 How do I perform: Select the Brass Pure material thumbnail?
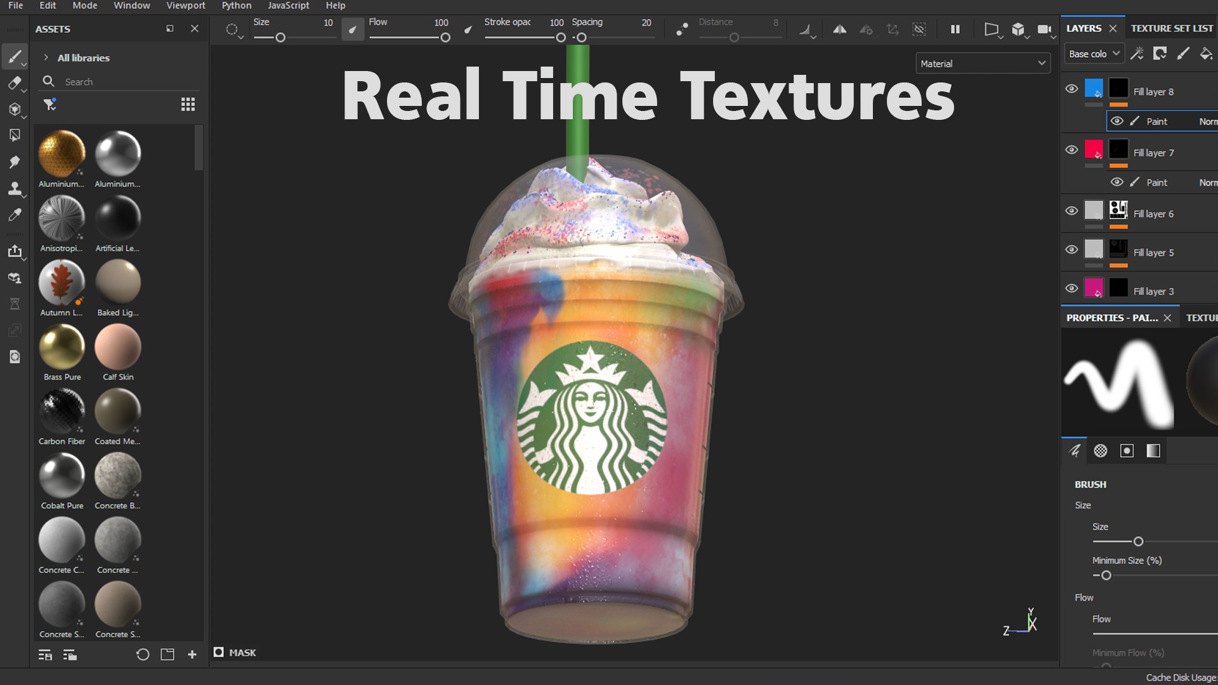[62, 347]
